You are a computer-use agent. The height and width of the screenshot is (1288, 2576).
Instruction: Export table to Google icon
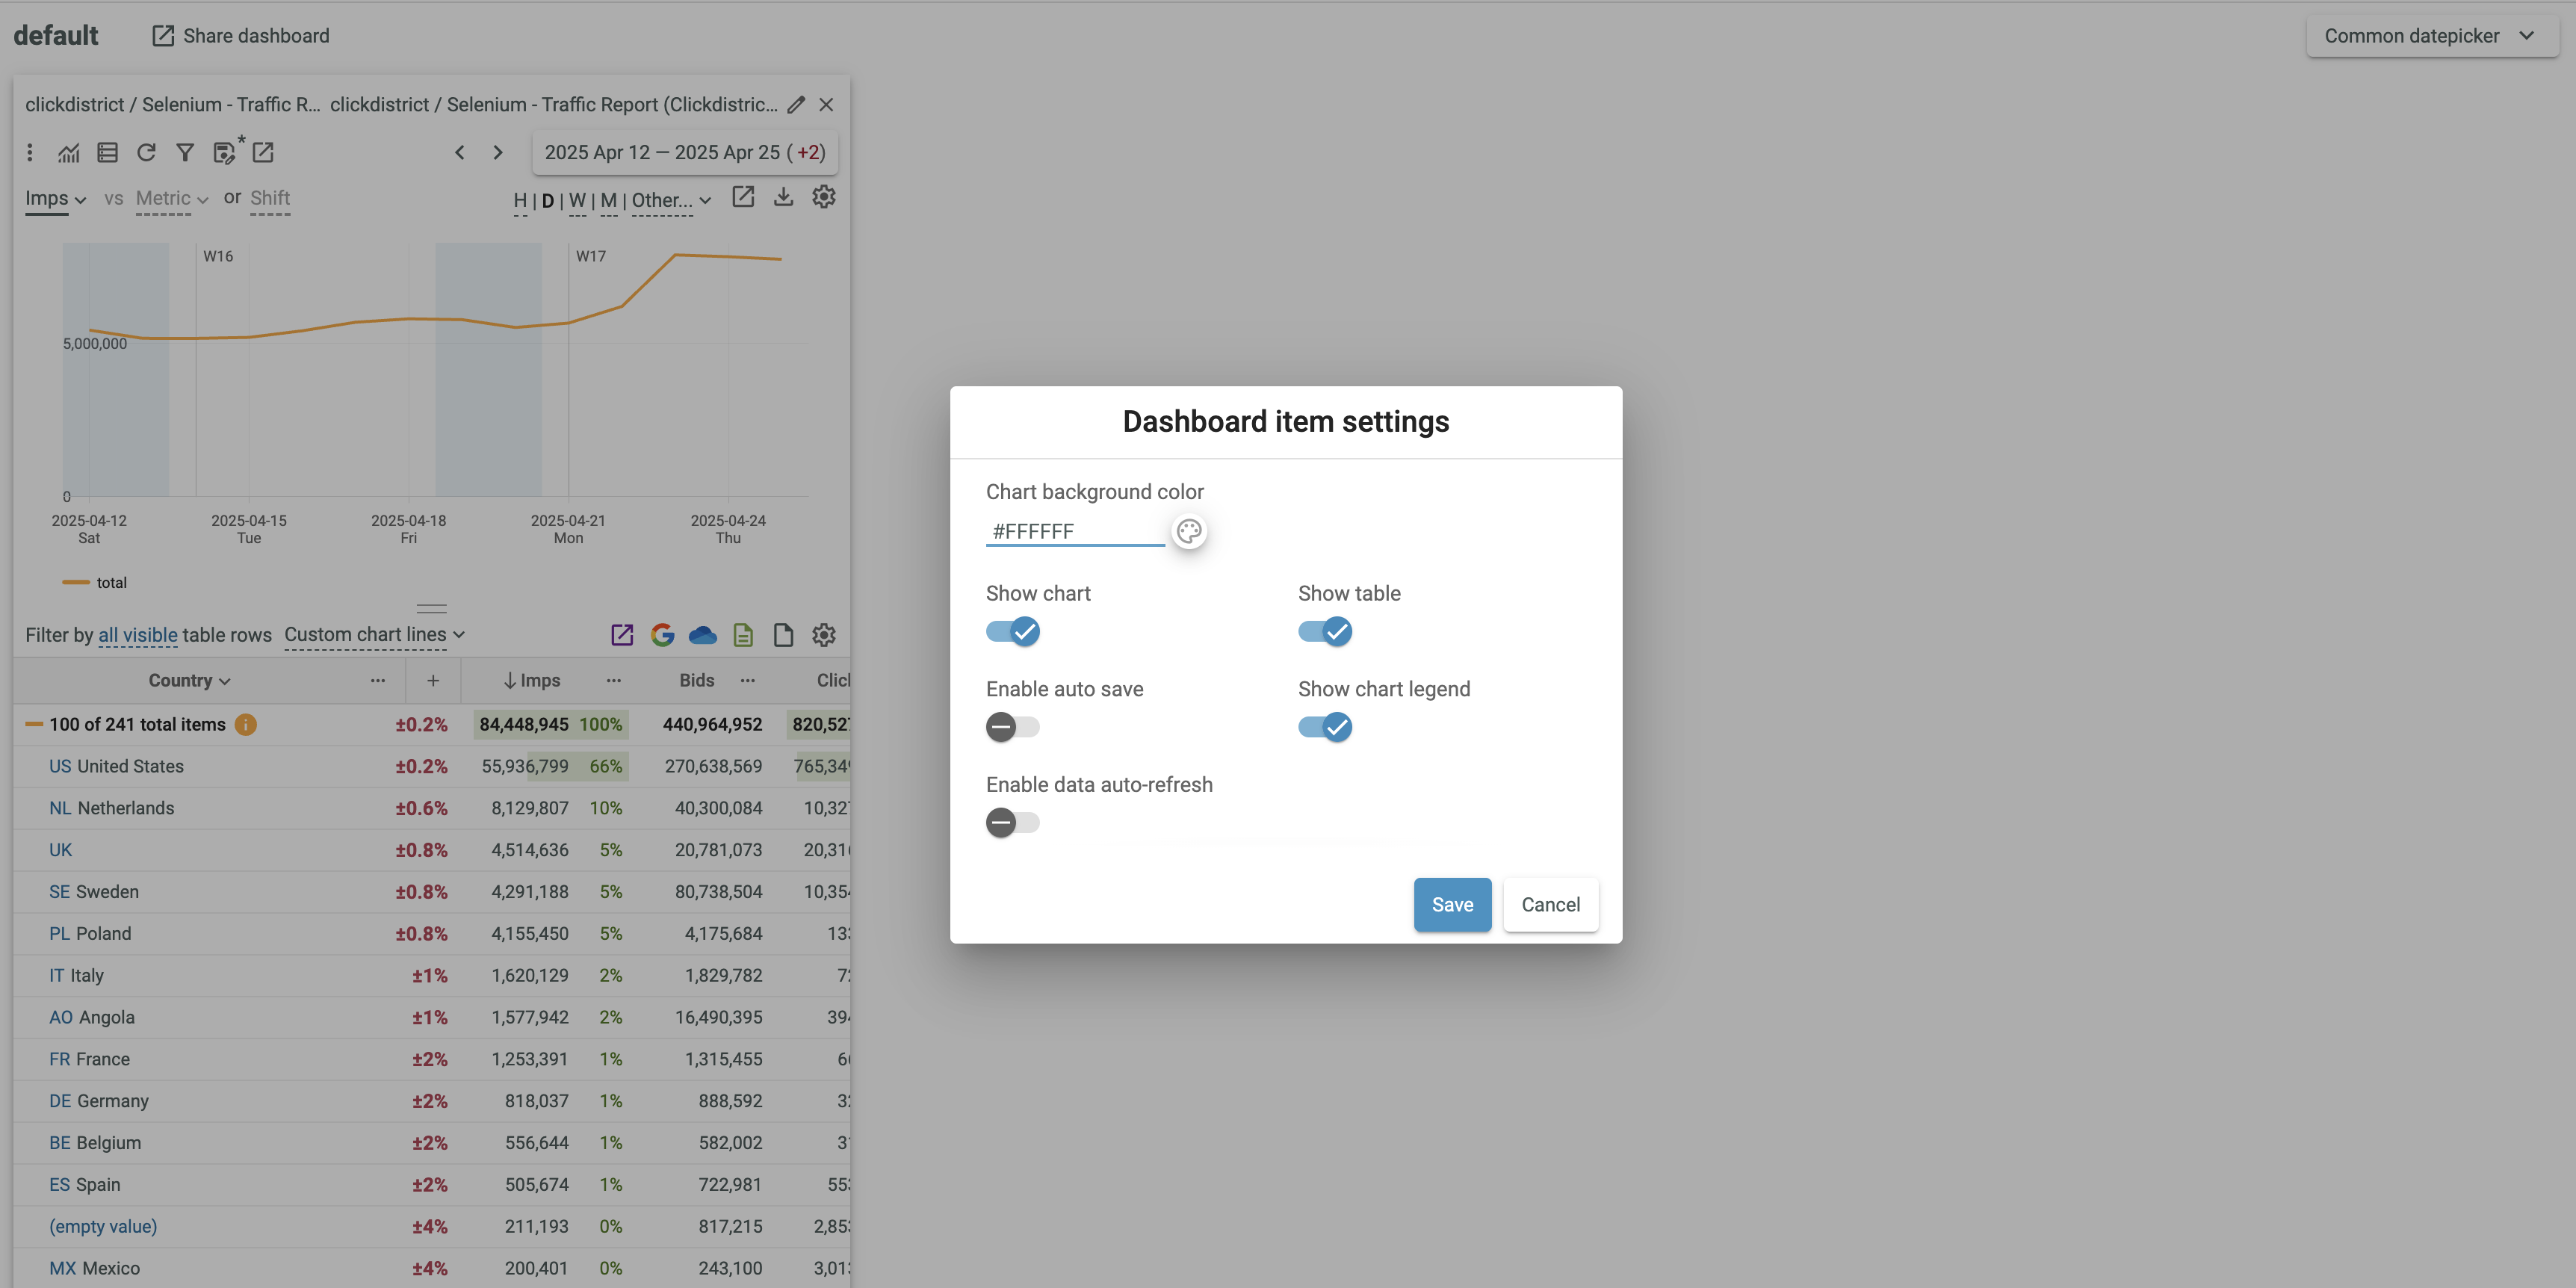[662, 635]
